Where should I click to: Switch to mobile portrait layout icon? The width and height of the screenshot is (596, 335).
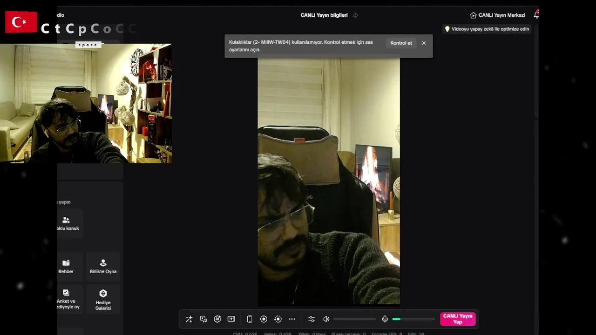(250, 319)
